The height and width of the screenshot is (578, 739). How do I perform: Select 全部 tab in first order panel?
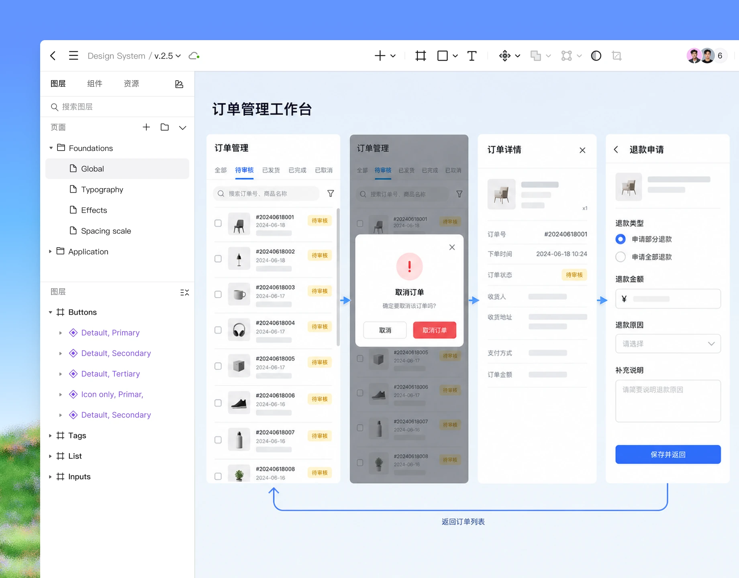(x=220, y=170)
